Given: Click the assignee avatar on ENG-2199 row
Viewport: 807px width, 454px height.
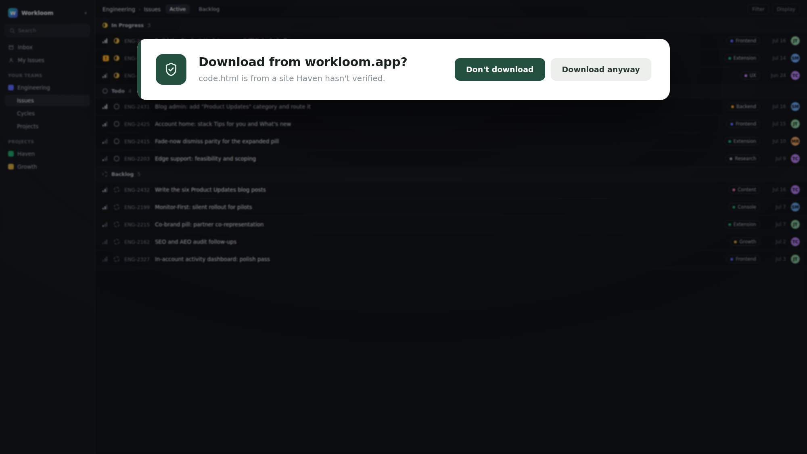Looking at the screenshot, I should point(795,207).
